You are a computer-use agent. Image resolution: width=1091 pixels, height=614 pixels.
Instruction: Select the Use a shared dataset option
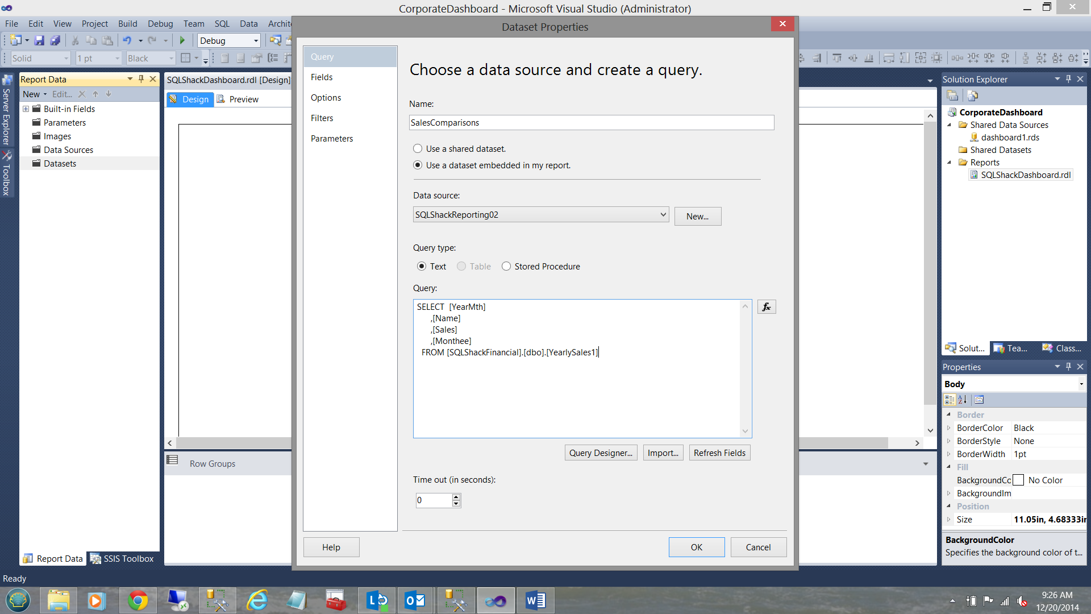point(418,148)
